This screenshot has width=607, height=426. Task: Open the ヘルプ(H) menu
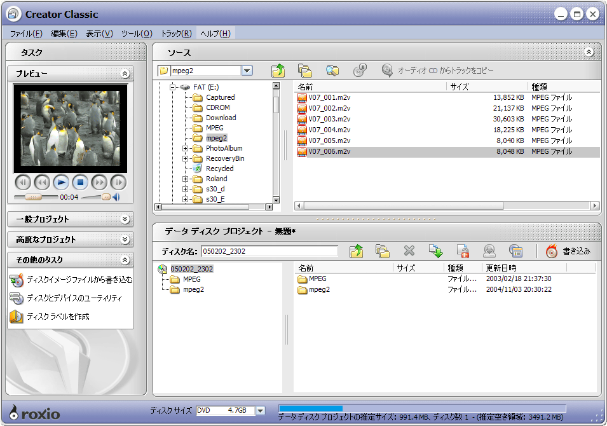pos(215,34)
